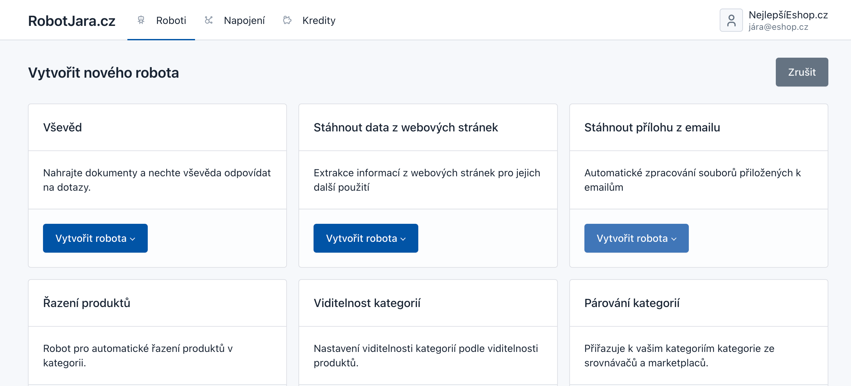This screenshot has width=851, height=386.
Task: Switch to the Napojení tab
Action: (244, 20)
